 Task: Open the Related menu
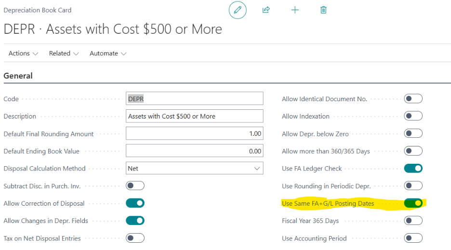64,53
